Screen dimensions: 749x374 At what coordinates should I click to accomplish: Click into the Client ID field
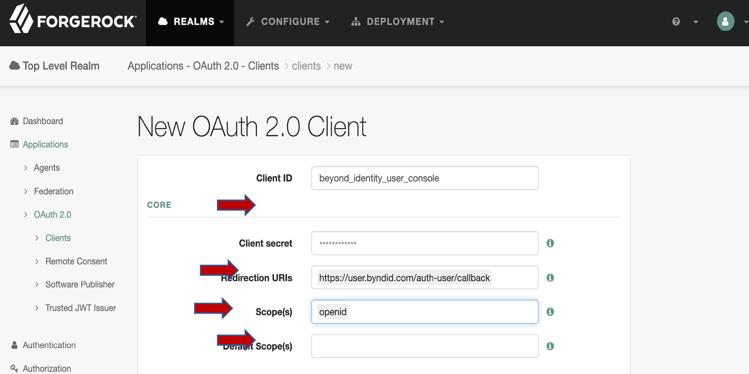click(424, 178)
